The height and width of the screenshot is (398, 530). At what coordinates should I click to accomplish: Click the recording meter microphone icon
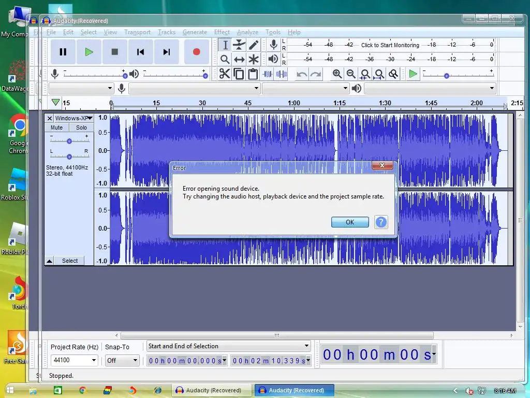[273, 45]
